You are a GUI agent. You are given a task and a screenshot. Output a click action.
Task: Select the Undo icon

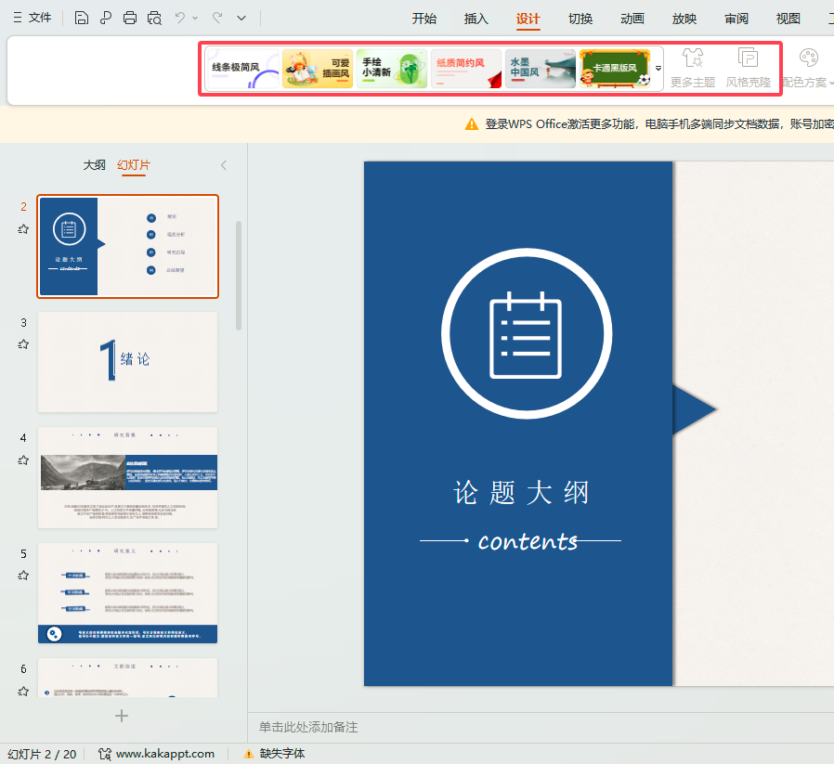coord(180,18)
